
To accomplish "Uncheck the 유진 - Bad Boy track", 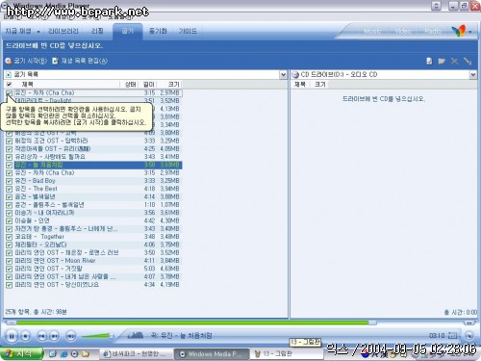I will click(9, 181).
